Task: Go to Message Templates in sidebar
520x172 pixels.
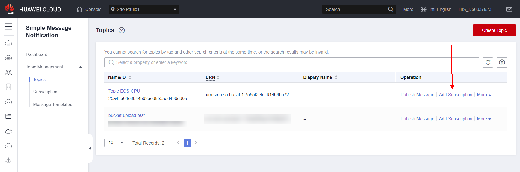Action: [x=53, y=105]
